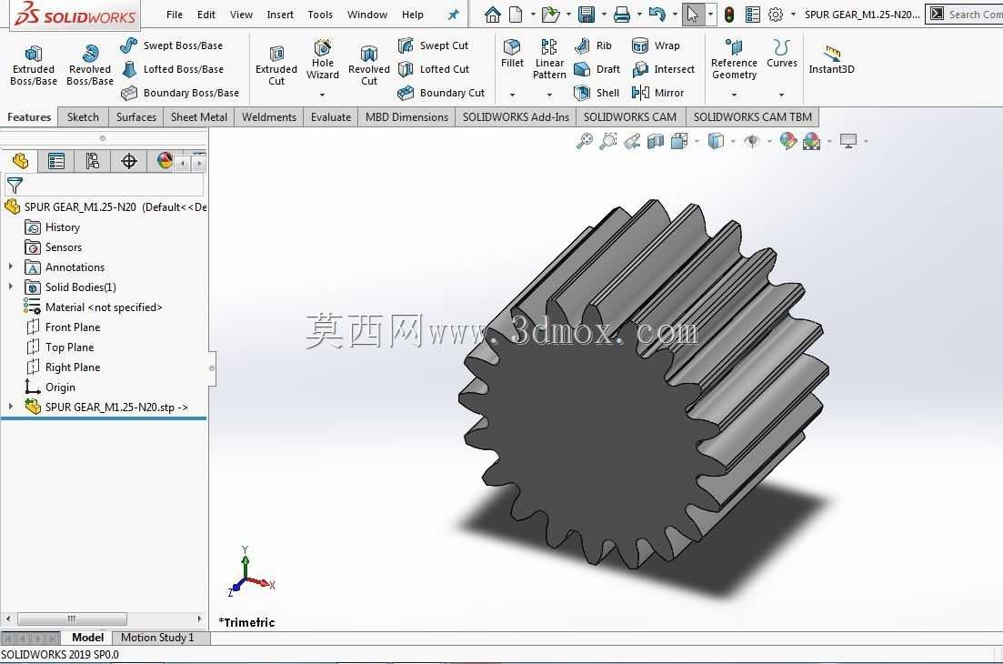This screenshot has width=1003, height=664.
Task: Expand the Linear Pattern dropdown arrow
Action: tap(549, 95)
